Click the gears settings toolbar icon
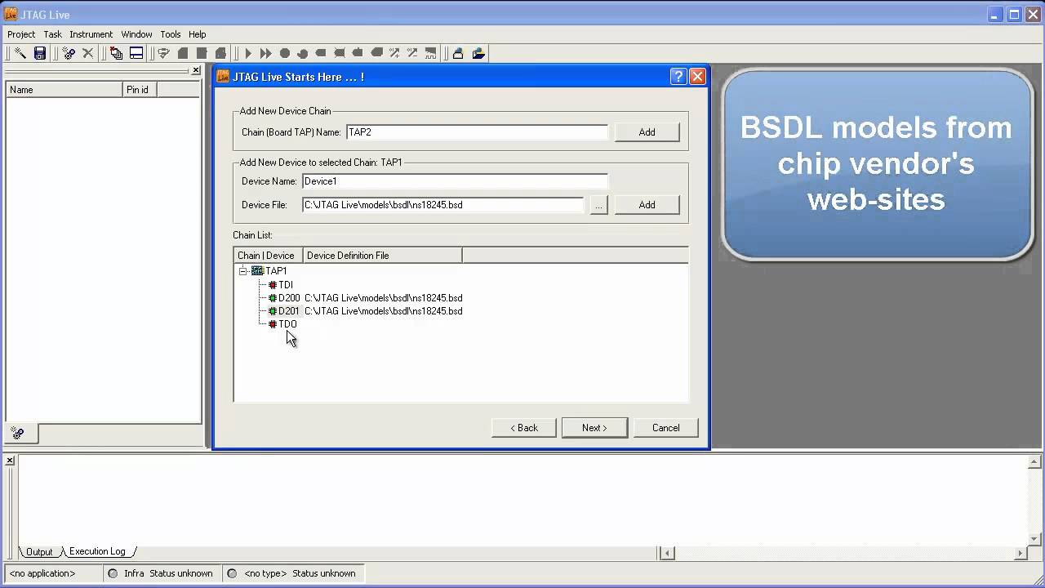This screenshot has width=1045, height=588. tap(69, 53)
